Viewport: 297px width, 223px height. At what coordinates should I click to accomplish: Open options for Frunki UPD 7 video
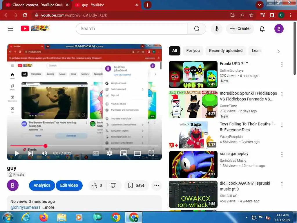tap(282, 64)
